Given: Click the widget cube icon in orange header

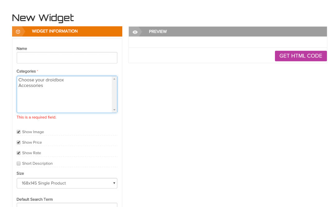Looking at the screenshot, I should tap(18, 32).
